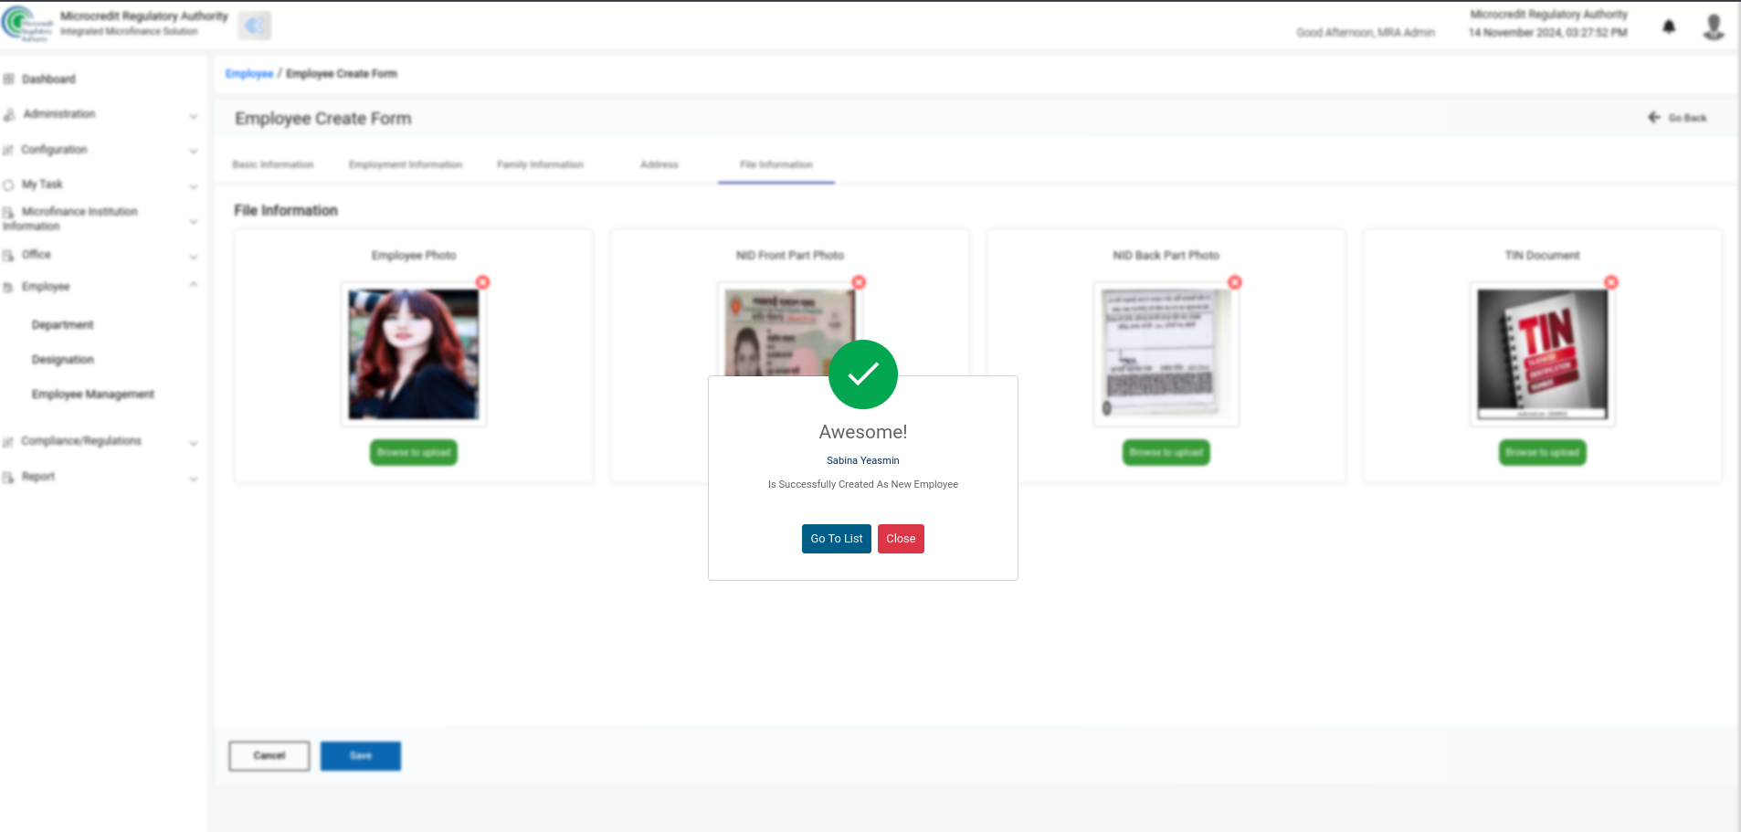Screen dimensions: 1741x832
Task: Click the name Sabina Yeasmin in dialog
Action: click(x=863, y=460)
